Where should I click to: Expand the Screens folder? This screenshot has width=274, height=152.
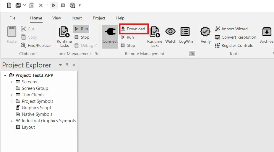[x=12, y=82]
